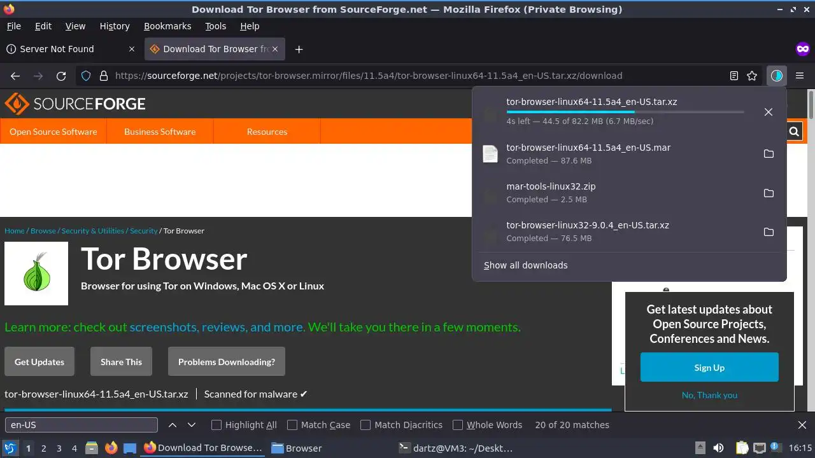This screenshot has height=458, width=815.
Task: Close the Server Not Found tab
Action: click(x=132, y=49)
